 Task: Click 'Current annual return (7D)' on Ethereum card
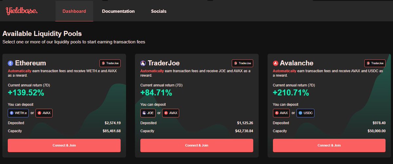(29, 85)
